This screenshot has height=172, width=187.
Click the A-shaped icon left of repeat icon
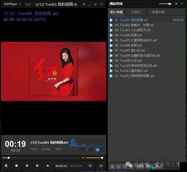click(x=83, y=150)
